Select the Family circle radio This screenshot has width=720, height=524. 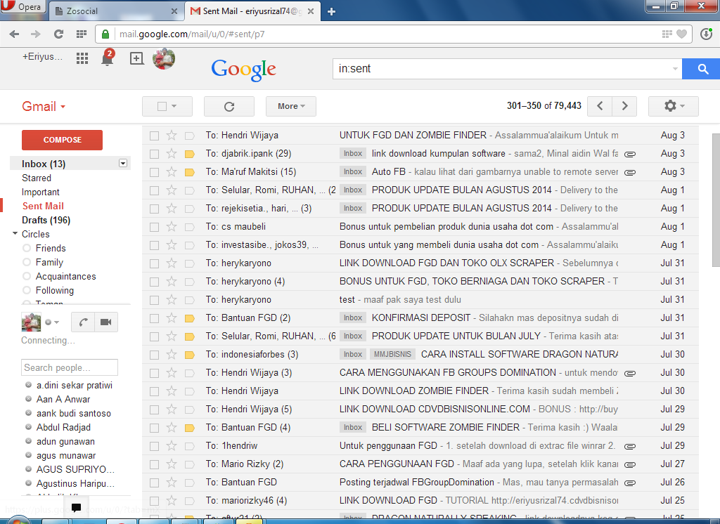pos(27,263)
